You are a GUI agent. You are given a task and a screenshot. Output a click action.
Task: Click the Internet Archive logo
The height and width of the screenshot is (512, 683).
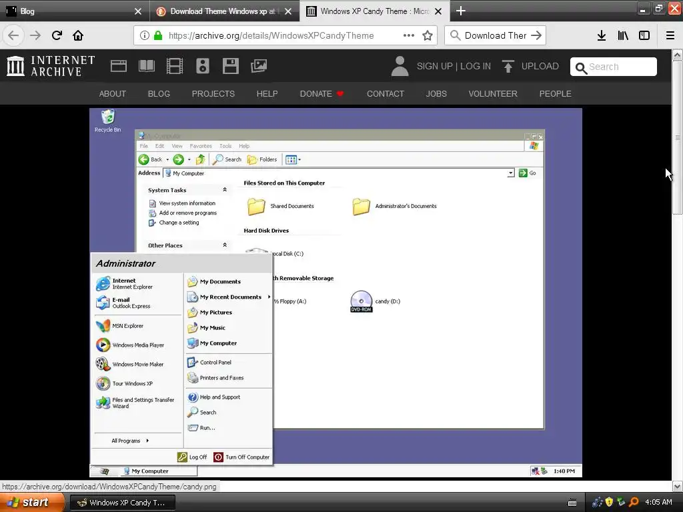(x=51, y=66)
